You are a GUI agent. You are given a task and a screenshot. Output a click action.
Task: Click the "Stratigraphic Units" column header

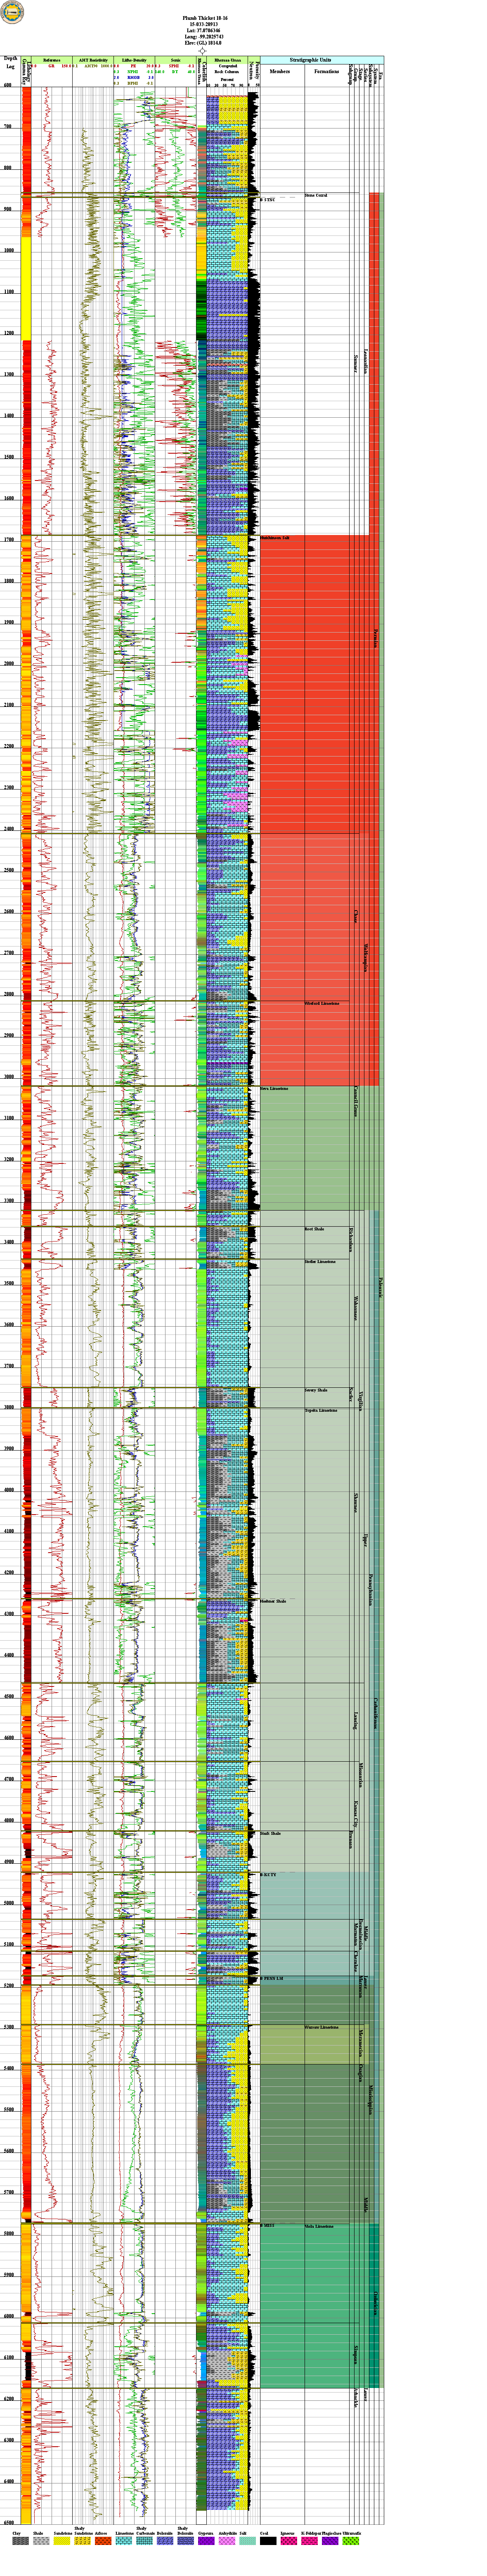(x=310, y=60)
